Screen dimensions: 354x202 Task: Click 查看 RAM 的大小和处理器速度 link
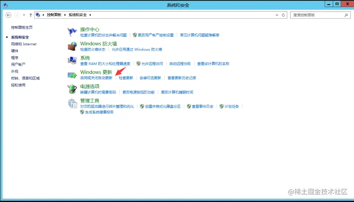pos(105,63)
